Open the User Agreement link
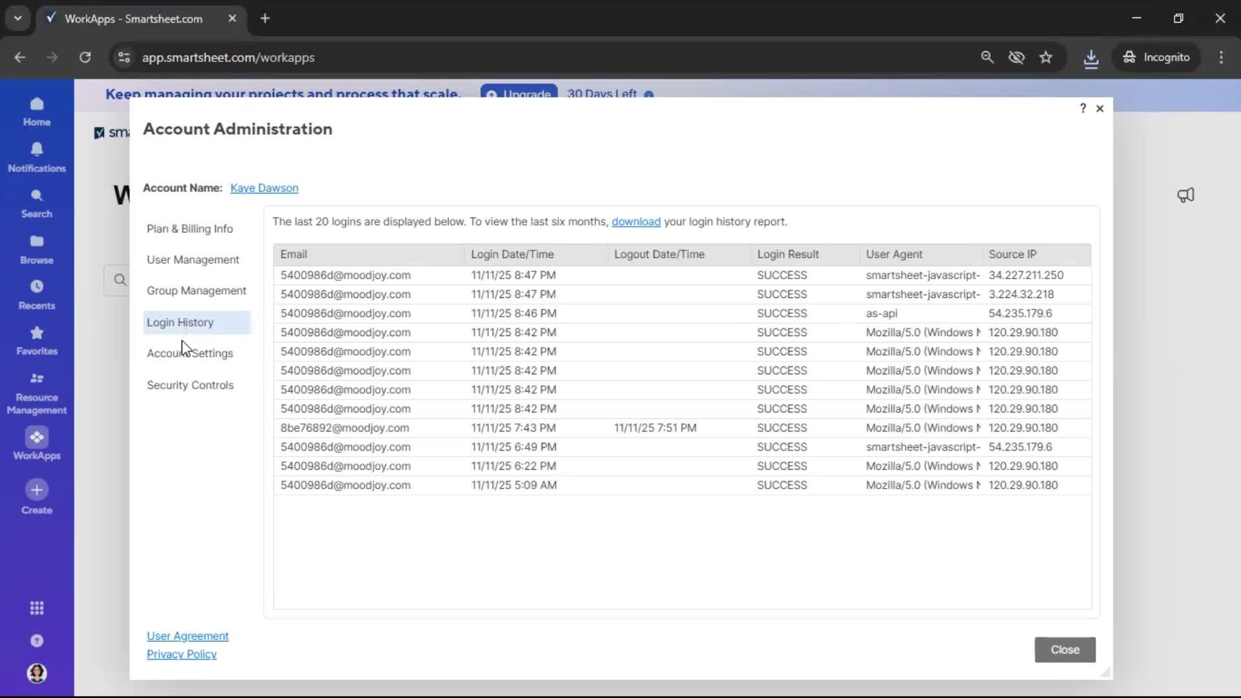This screenshot has height=698, width=1241. coord(187,636)
